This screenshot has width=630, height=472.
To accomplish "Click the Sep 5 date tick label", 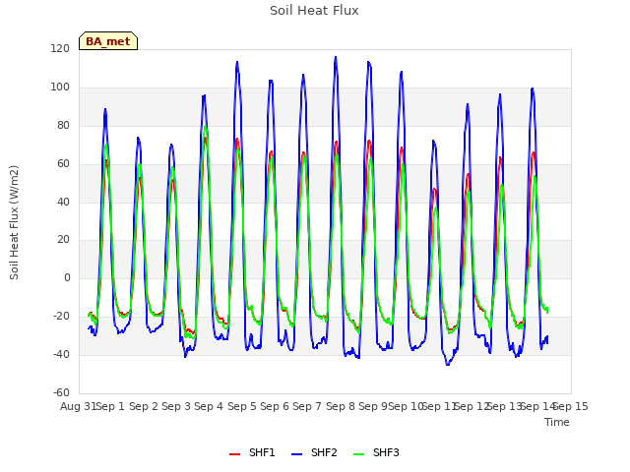I will pyautogui.click(x=242, y=406).
